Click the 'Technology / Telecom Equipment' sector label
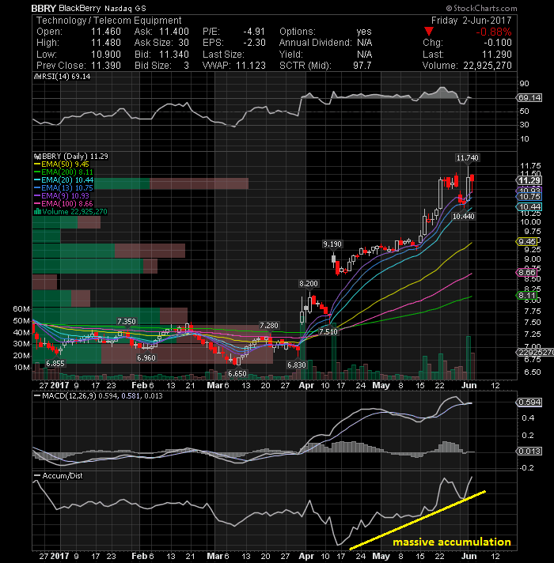Screen dimensions: 554x563 point(109,20)
